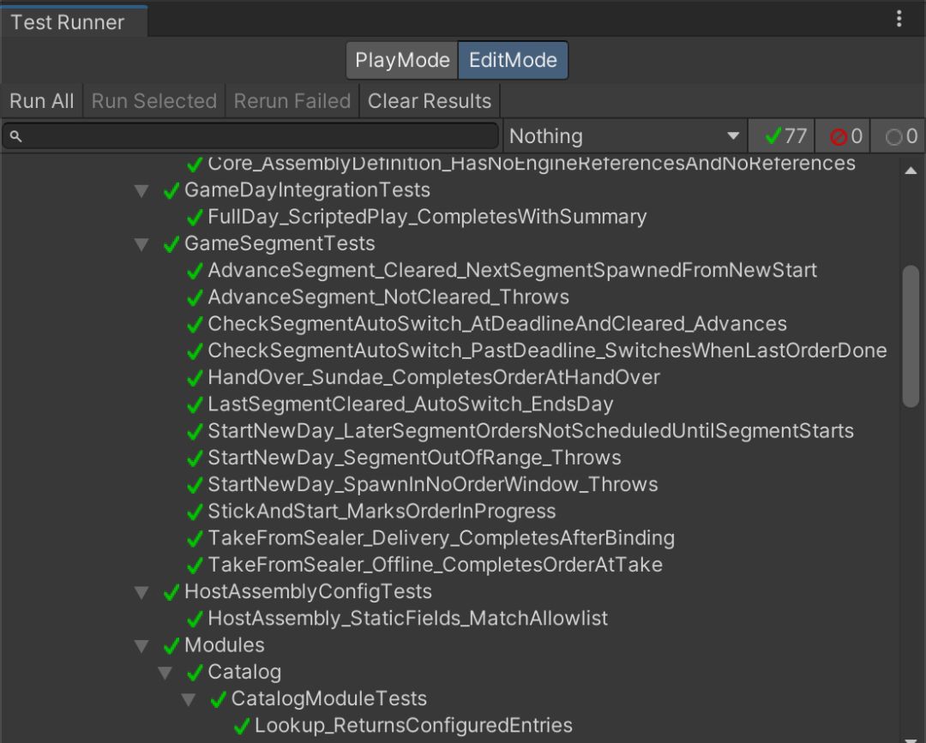Collapse the Modules group
The image size is (926, 743).
pyautogui.click(x=141, y=646)
